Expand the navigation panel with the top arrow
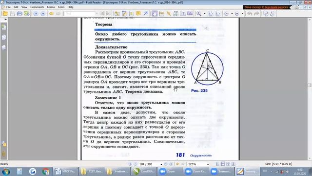The image size is (312, 176). pos(5,20)
